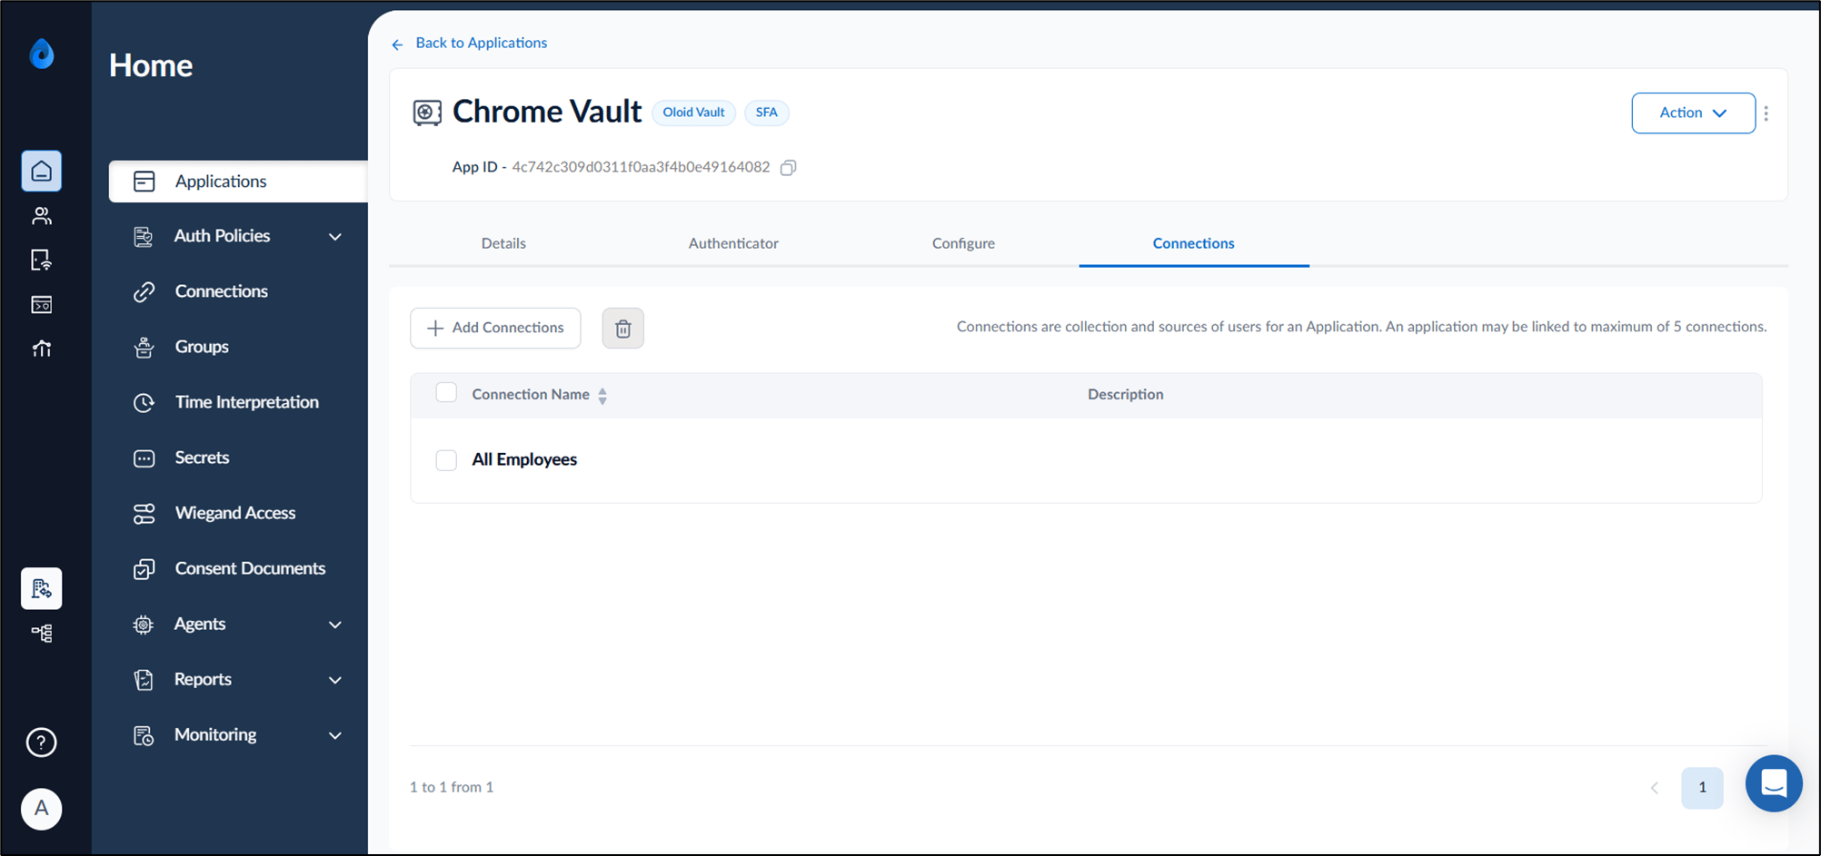Click the Oloid Vault tag
This screenshot has width=1821, height=856.
pos(693,113)
